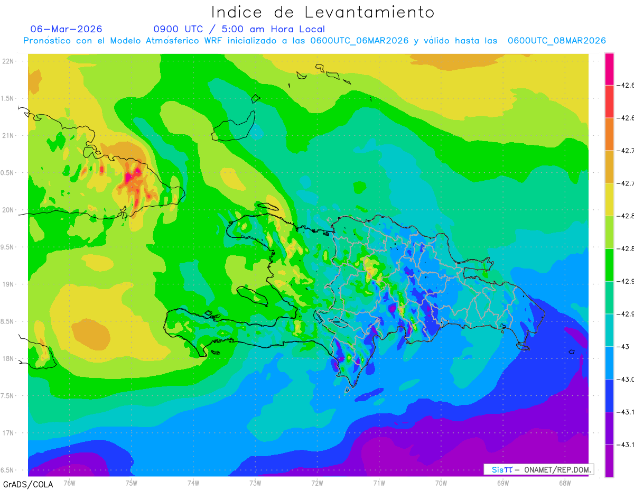Click the "76W" longitude label
634x490 pixels.
[x=69, y=483]
